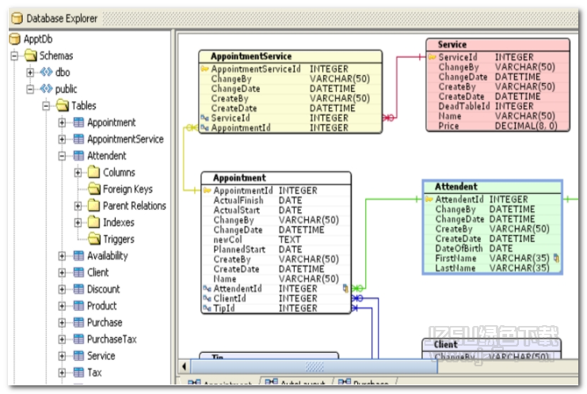Select the Service entity title in the diagram
This screenshot has height=394, width=587.
point(452,44)
